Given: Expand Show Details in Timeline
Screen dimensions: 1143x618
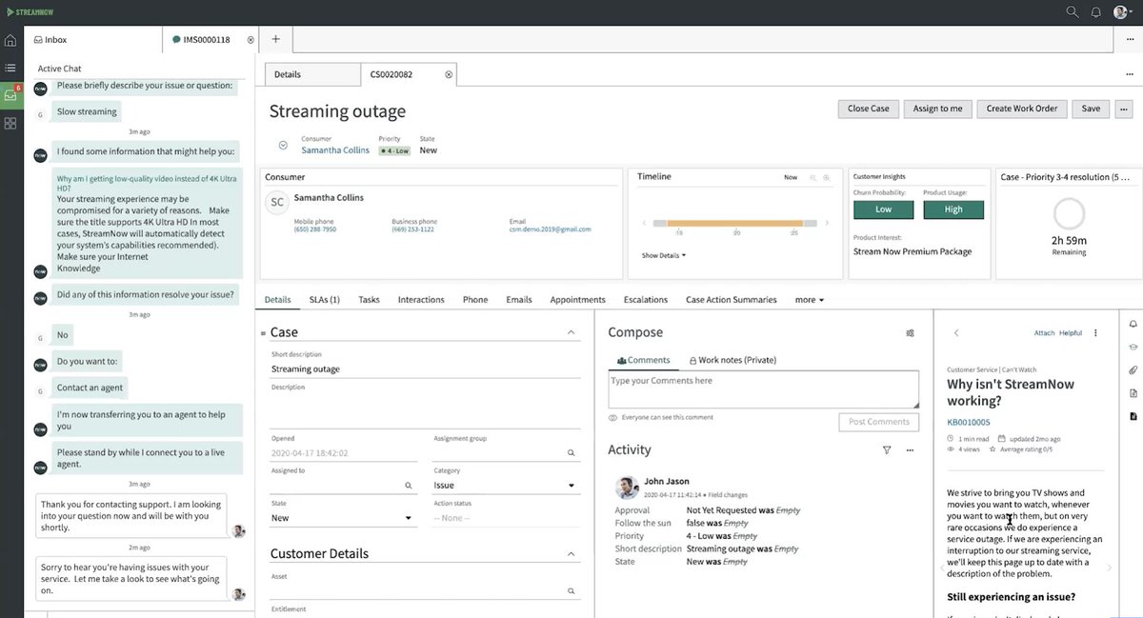Looking at the screenshot, I should pos(664,255).
